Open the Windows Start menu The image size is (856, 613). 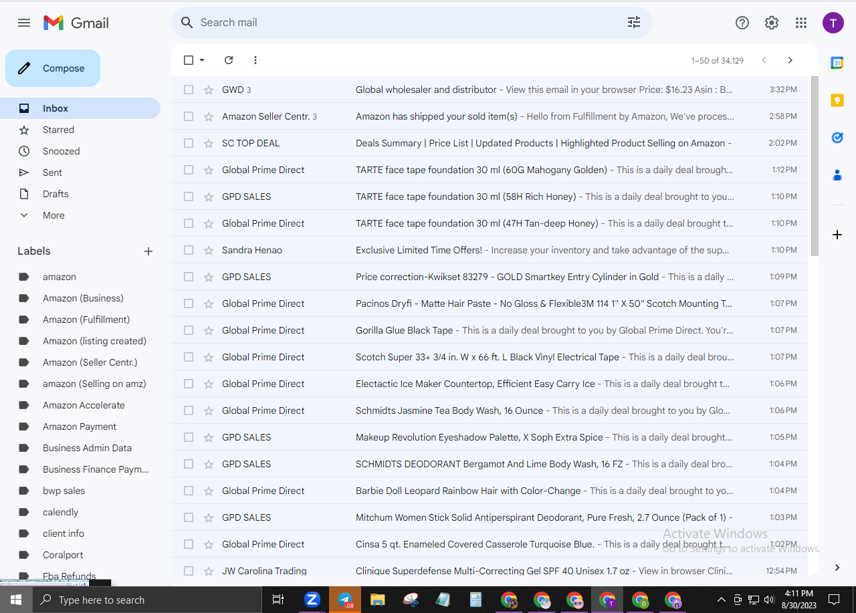[16, 600]
